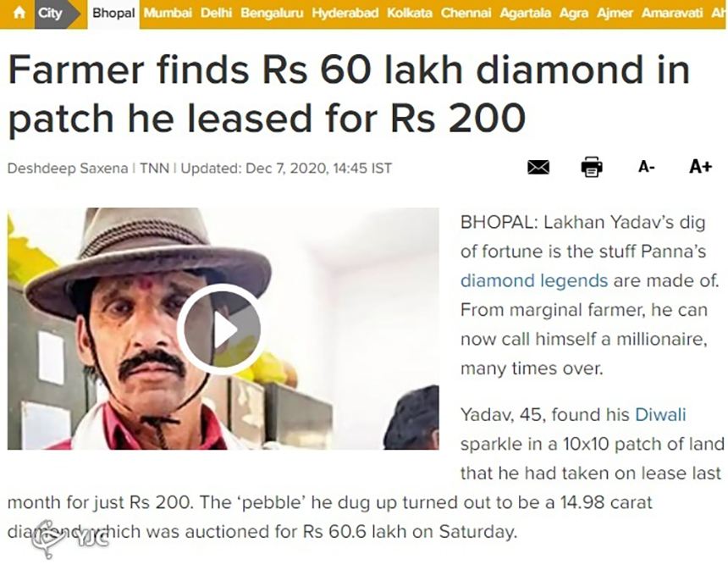This screenshot has width=728, height=581.
Task: Select Chennai in city bar
Action: tap(466, 14)
